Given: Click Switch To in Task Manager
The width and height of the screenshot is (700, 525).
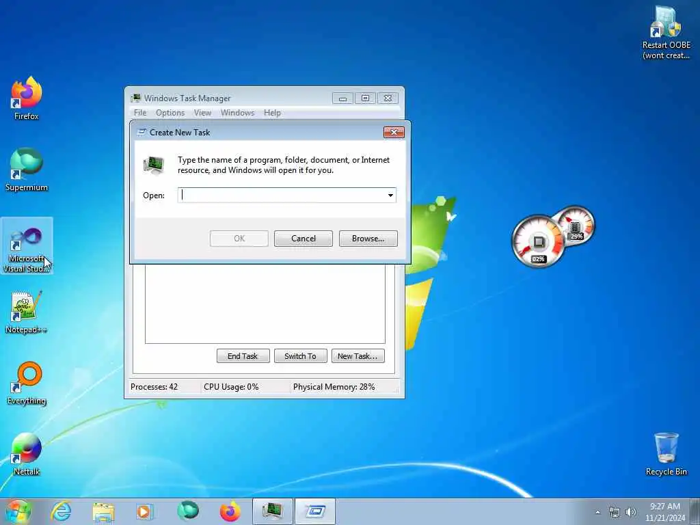Looking at the screenshot, I should click(301, 355).
